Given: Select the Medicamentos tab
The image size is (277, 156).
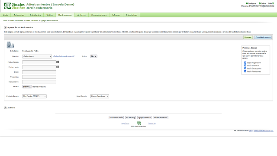Looking at the screenshot, I should pos(65,15).
